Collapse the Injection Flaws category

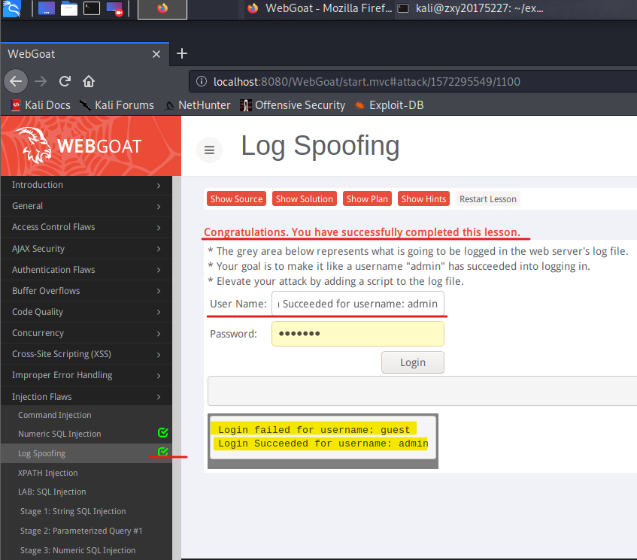tap(86, 397)
